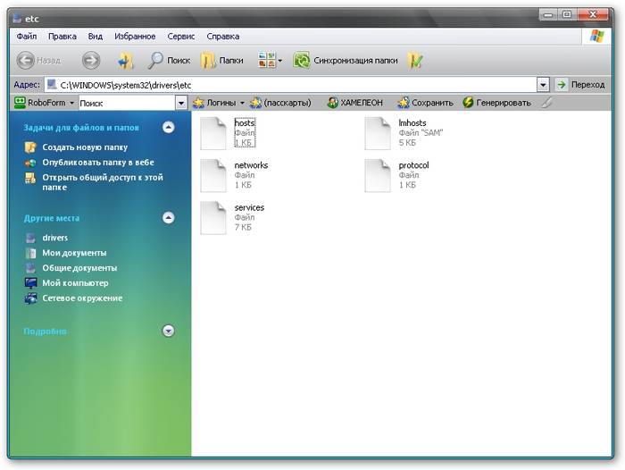Click the Back navigation arrow icon

26,61
